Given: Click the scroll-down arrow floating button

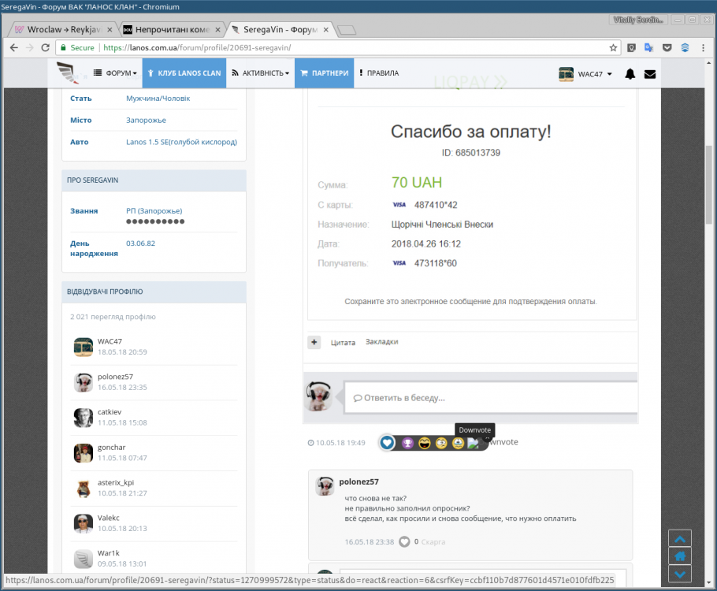Looking at the screenshot, I should click(x=680, y=573).
